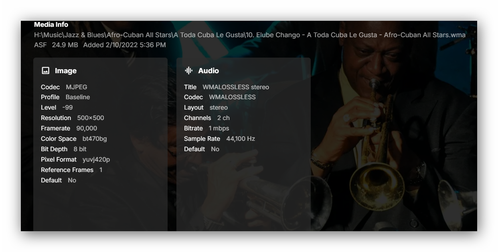Select the Audio section title
498x252 pixels.
pos(209,71)
